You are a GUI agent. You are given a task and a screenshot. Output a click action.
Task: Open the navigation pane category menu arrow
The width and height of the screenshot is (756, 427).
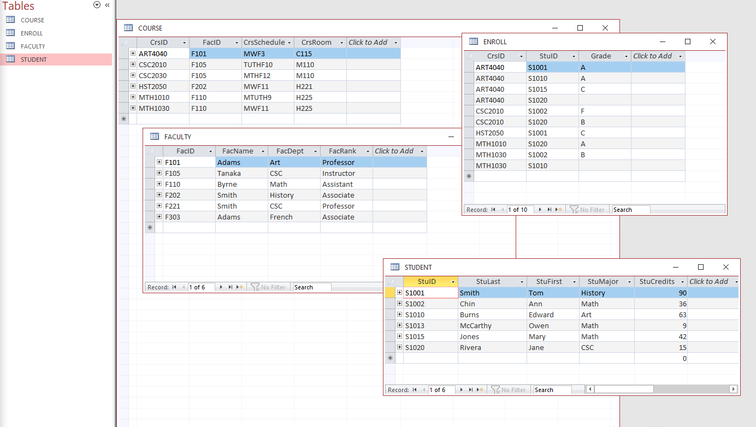pos(97,4)
